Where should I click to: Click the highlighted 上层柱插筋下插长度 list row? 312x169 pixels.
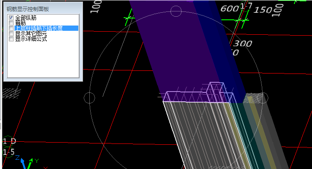pos(46,28)
